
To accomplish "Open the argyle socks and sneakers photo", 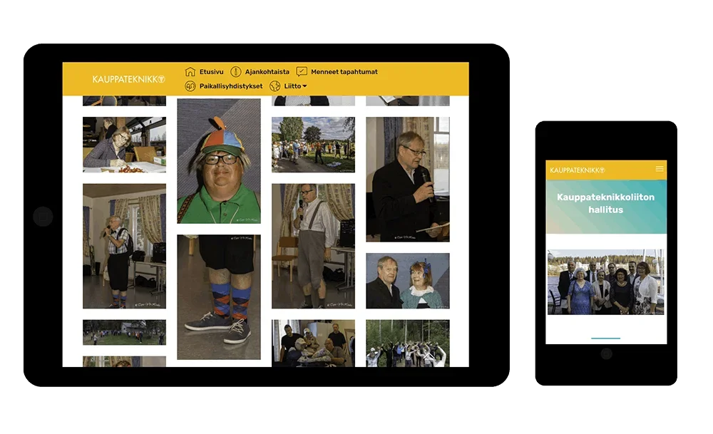I will point(219,296).
